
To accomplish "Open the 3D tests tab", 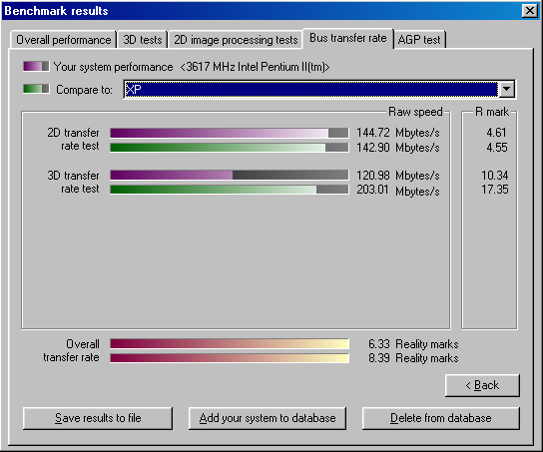I will tap(143, 40).
